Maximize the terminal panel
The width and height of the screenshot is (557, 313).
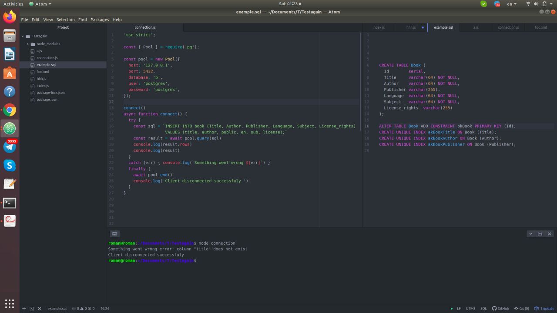click(540, 234)
